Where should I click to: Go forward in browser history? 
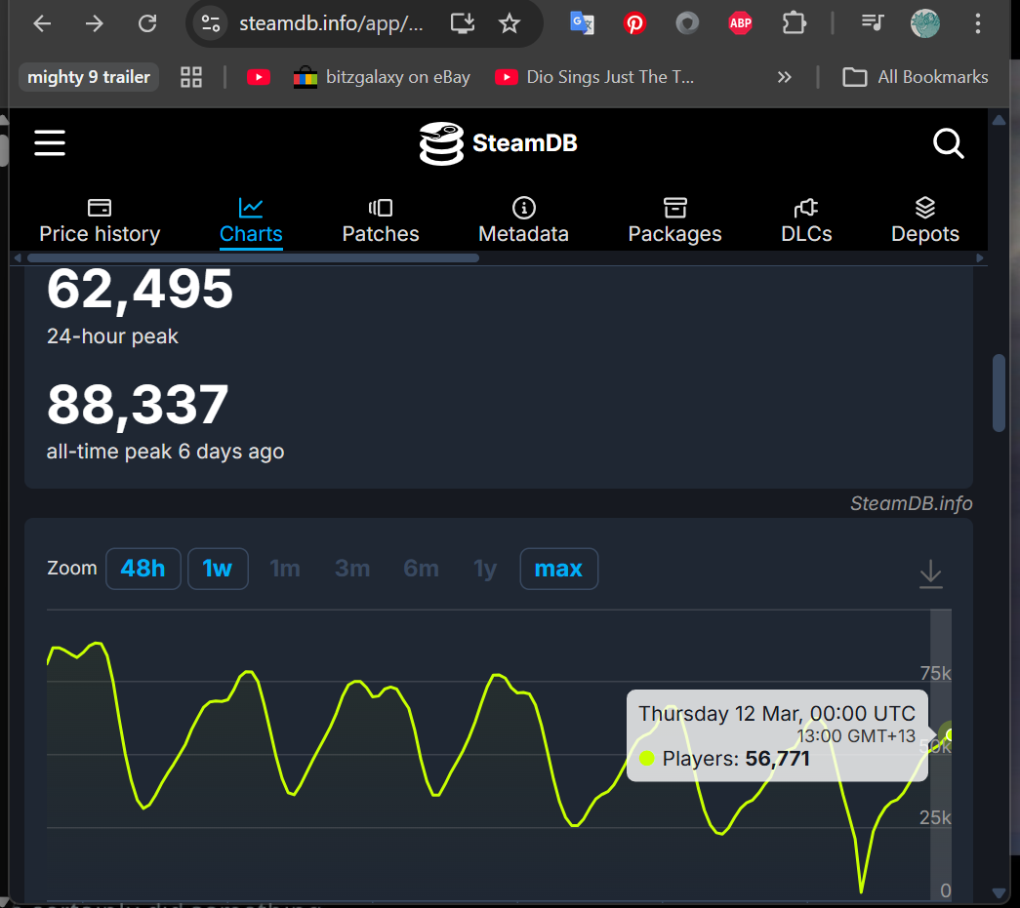95,24
